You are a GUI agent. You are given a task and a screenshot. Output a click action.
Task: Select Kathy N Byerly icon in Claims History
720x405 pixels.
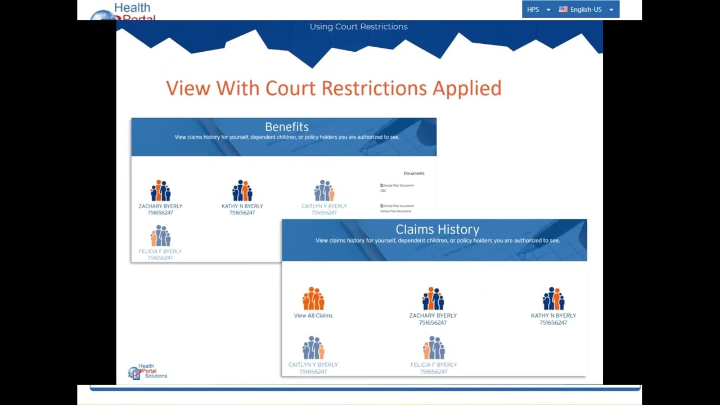click(x=553, y=299)
